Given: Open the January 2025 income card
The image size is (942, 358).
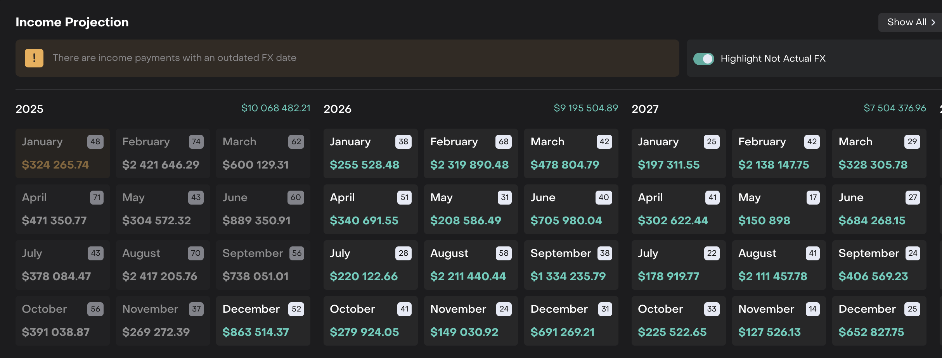Looking at the screenshot, I should tap(62, 153).
